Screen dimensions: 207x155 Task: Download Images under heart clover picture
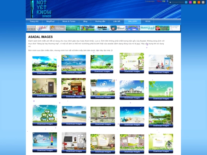45,124
